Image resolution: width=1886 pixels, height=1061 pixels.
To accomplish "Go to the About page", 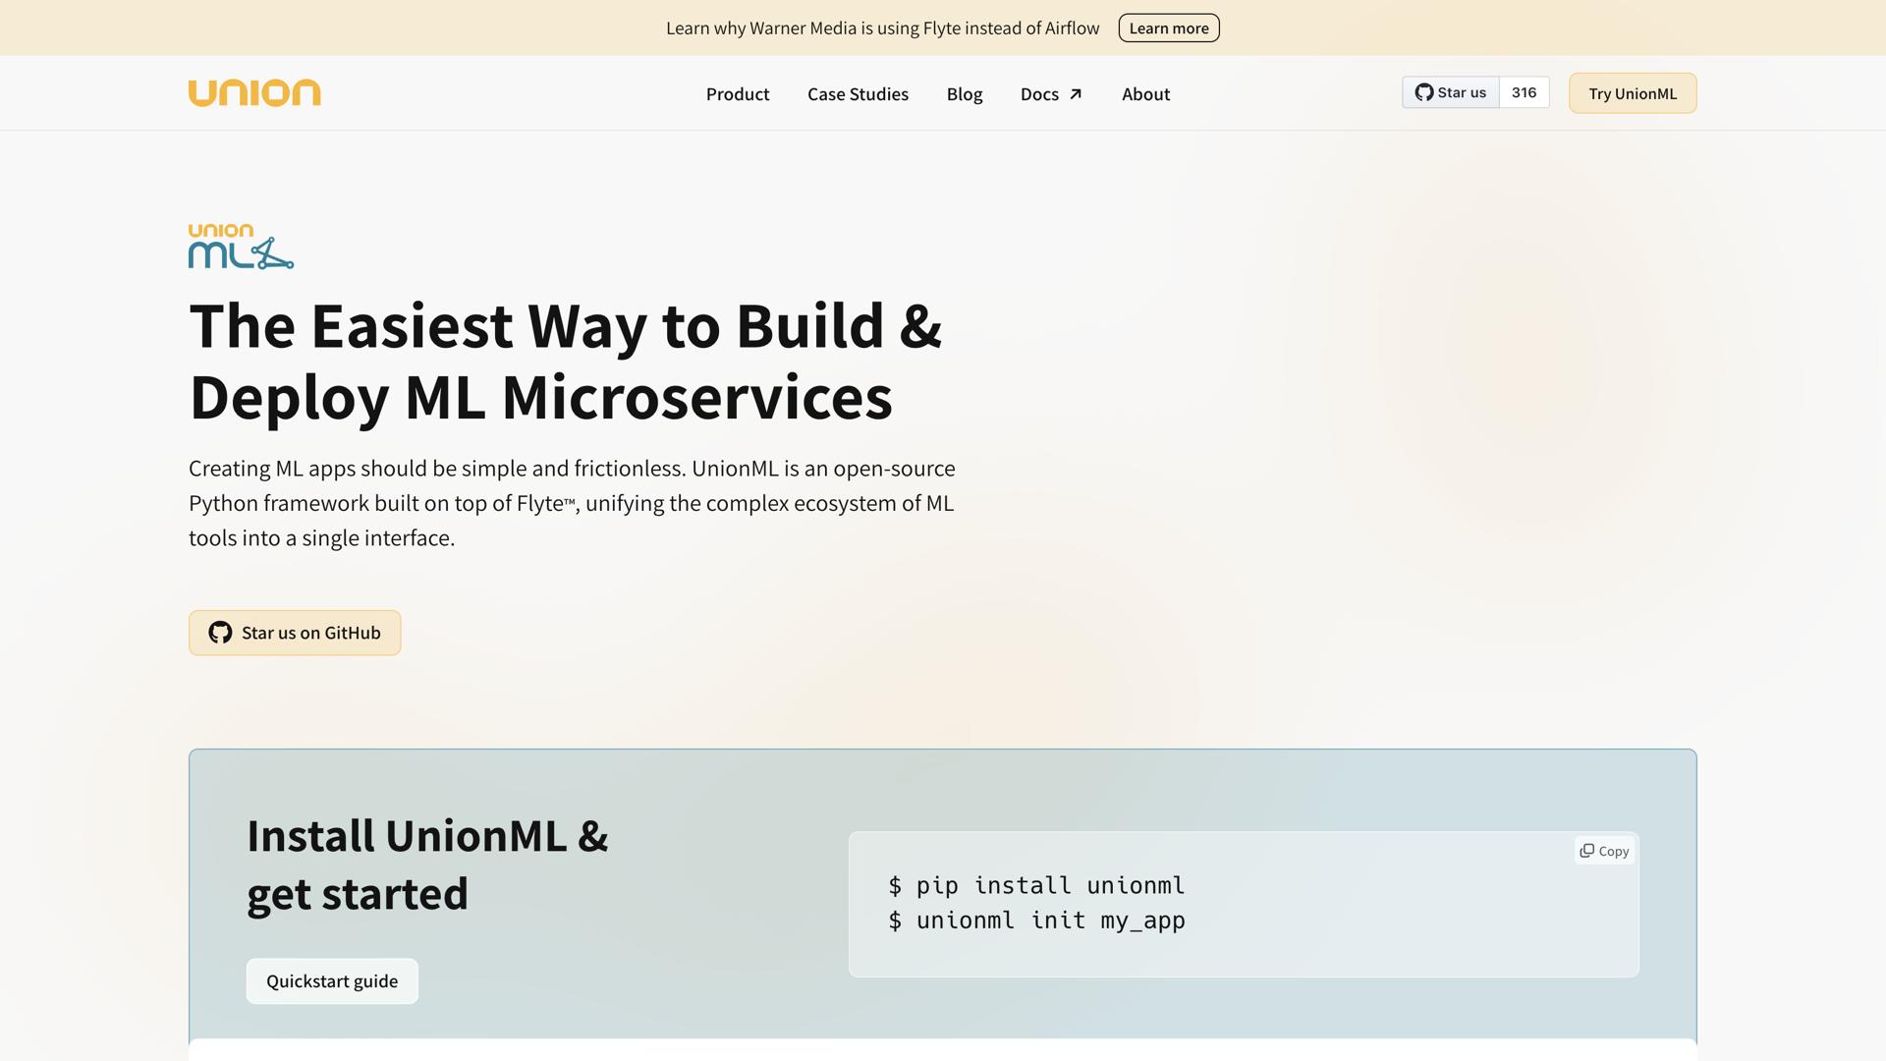I will (1145, 93).
